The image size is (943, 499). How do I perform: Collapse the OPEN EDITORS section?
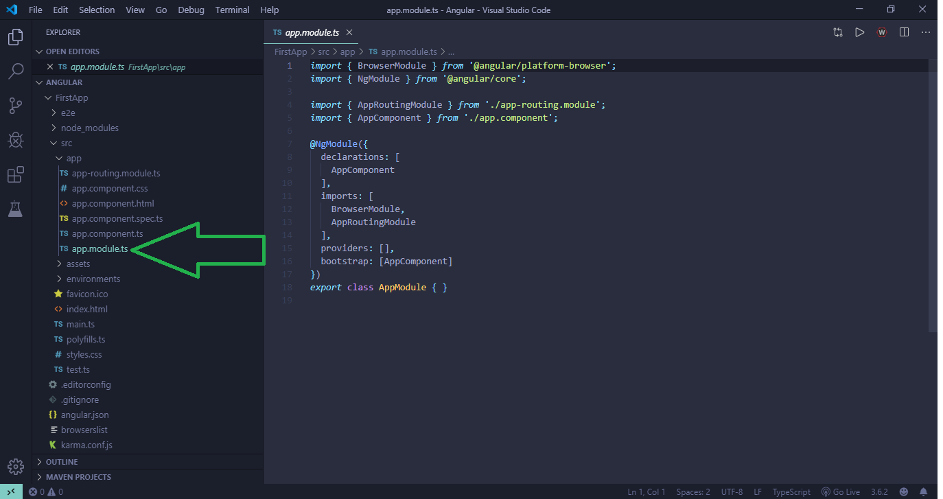point(72,51)
